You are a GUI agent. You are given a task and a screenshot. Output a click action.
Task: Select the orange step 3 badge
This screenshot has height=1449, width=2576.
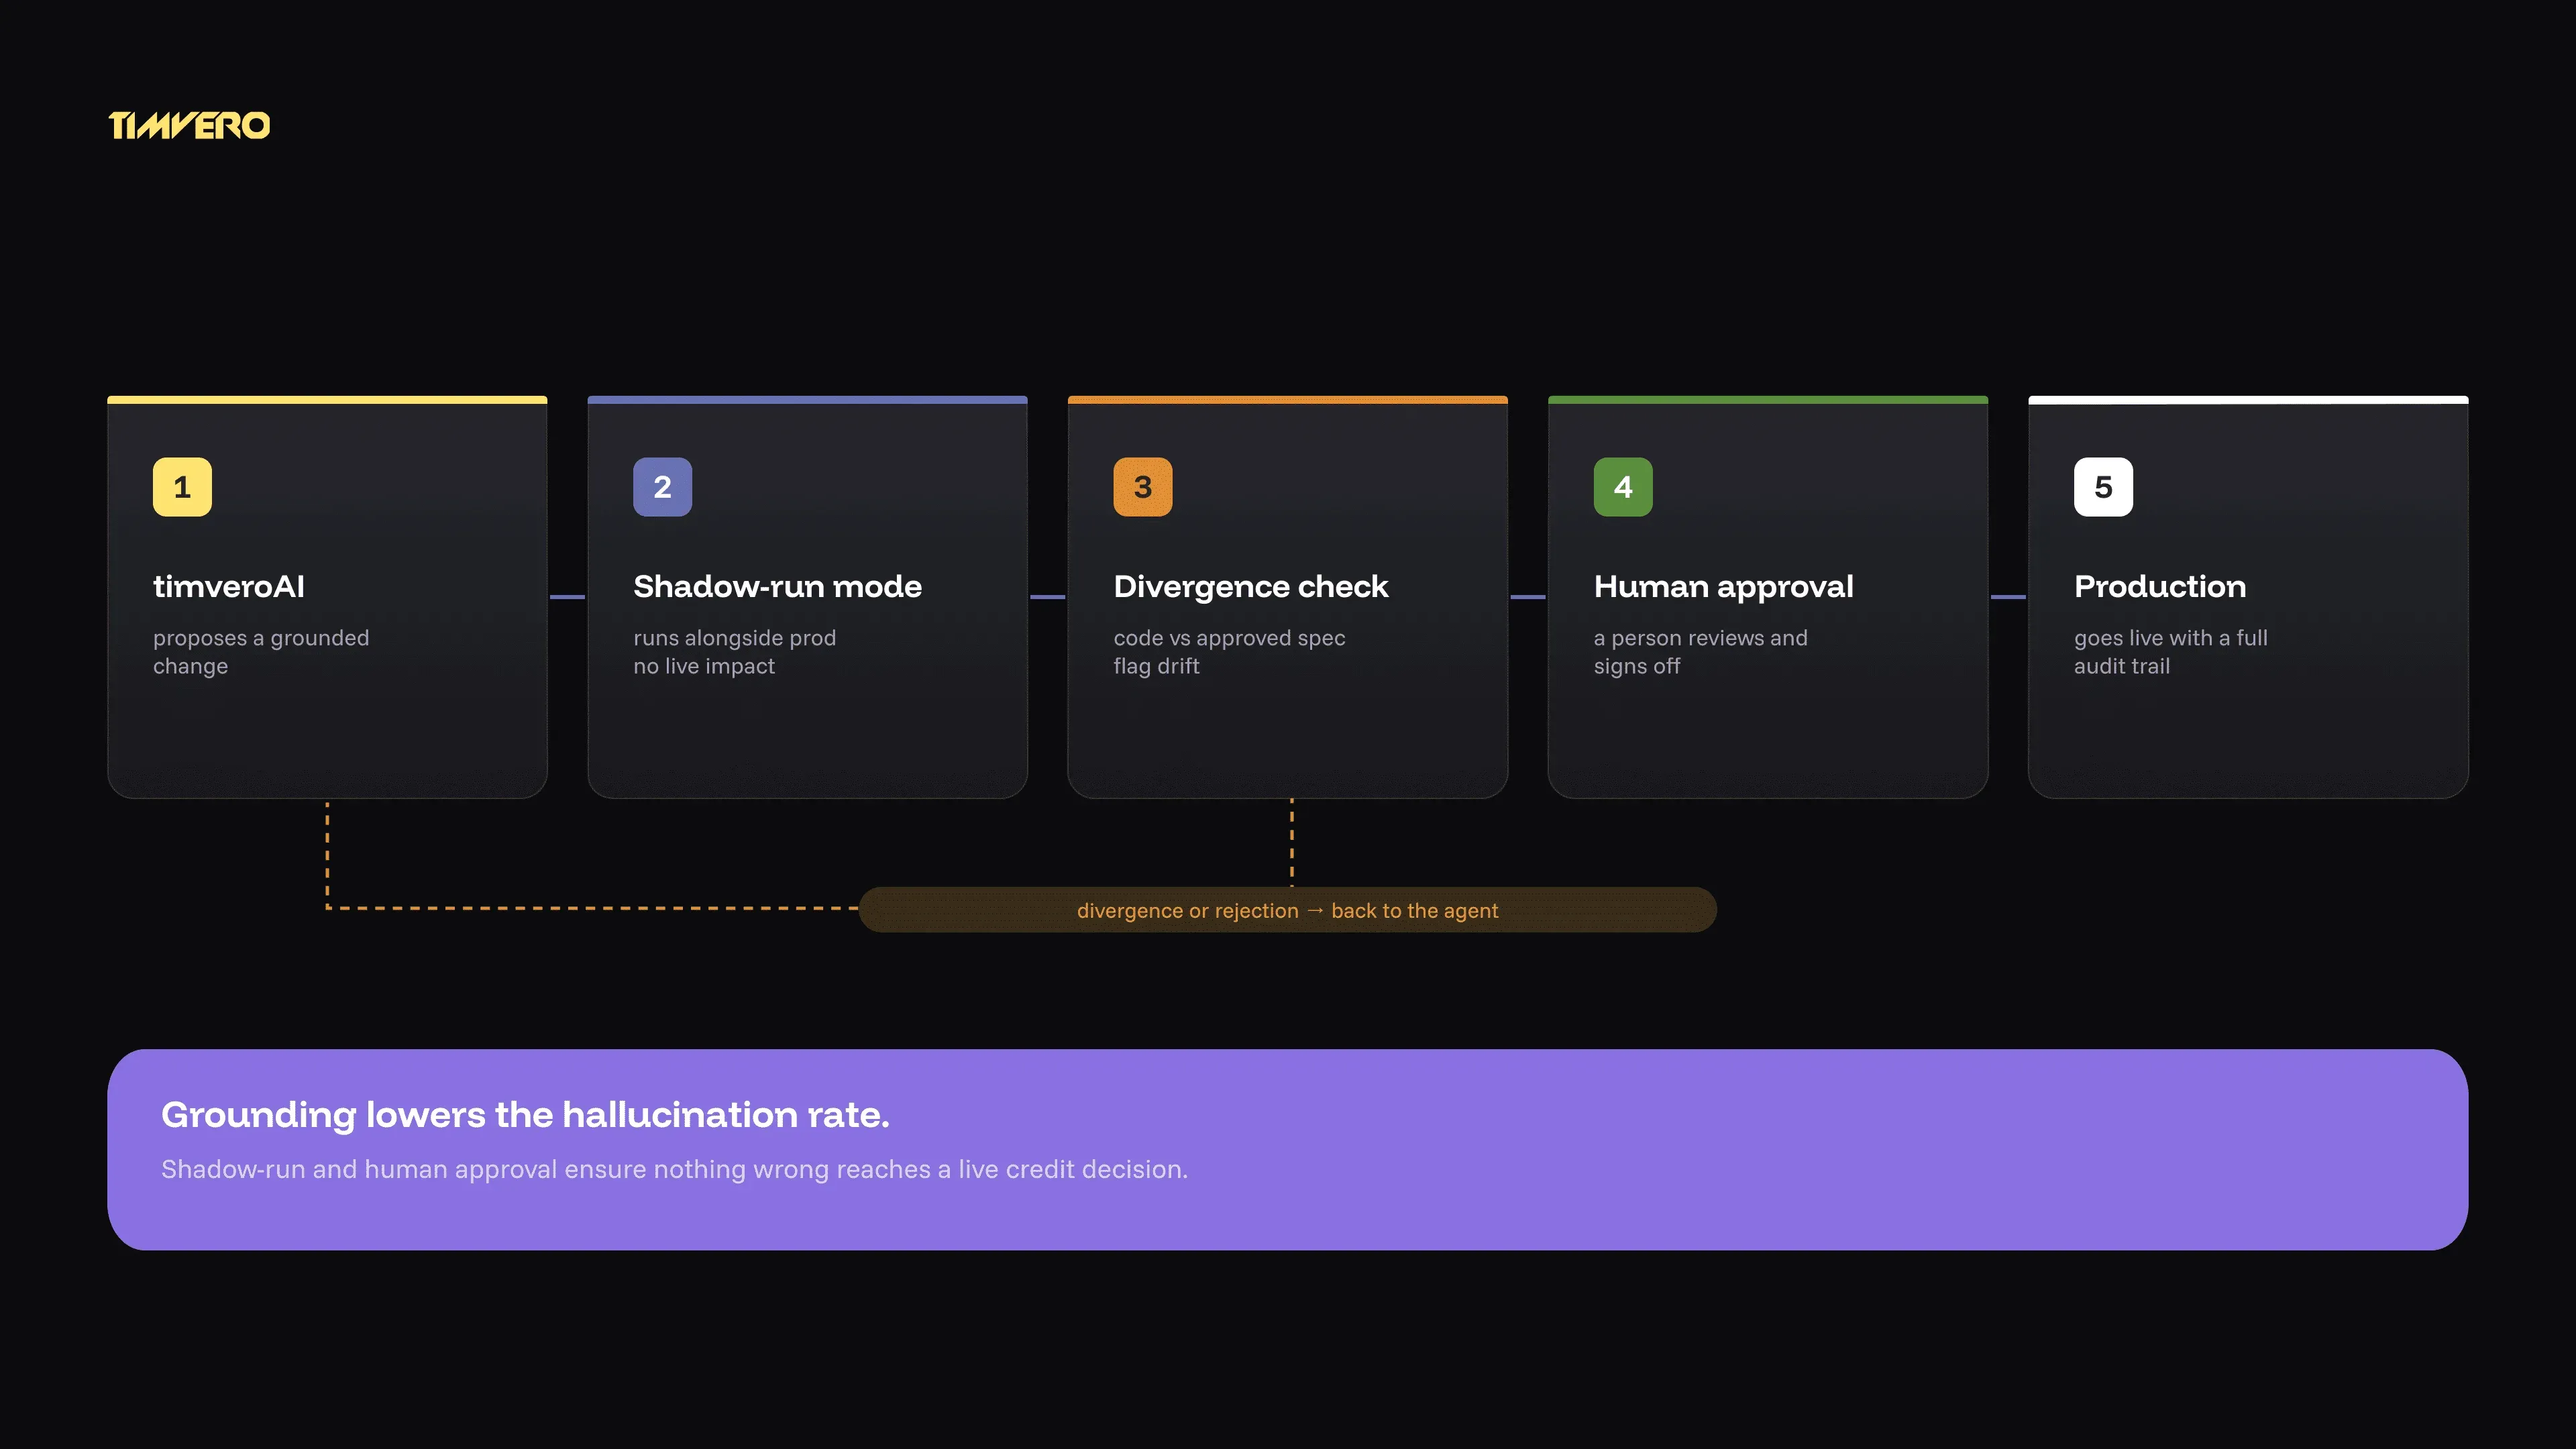coord(1143,487)
